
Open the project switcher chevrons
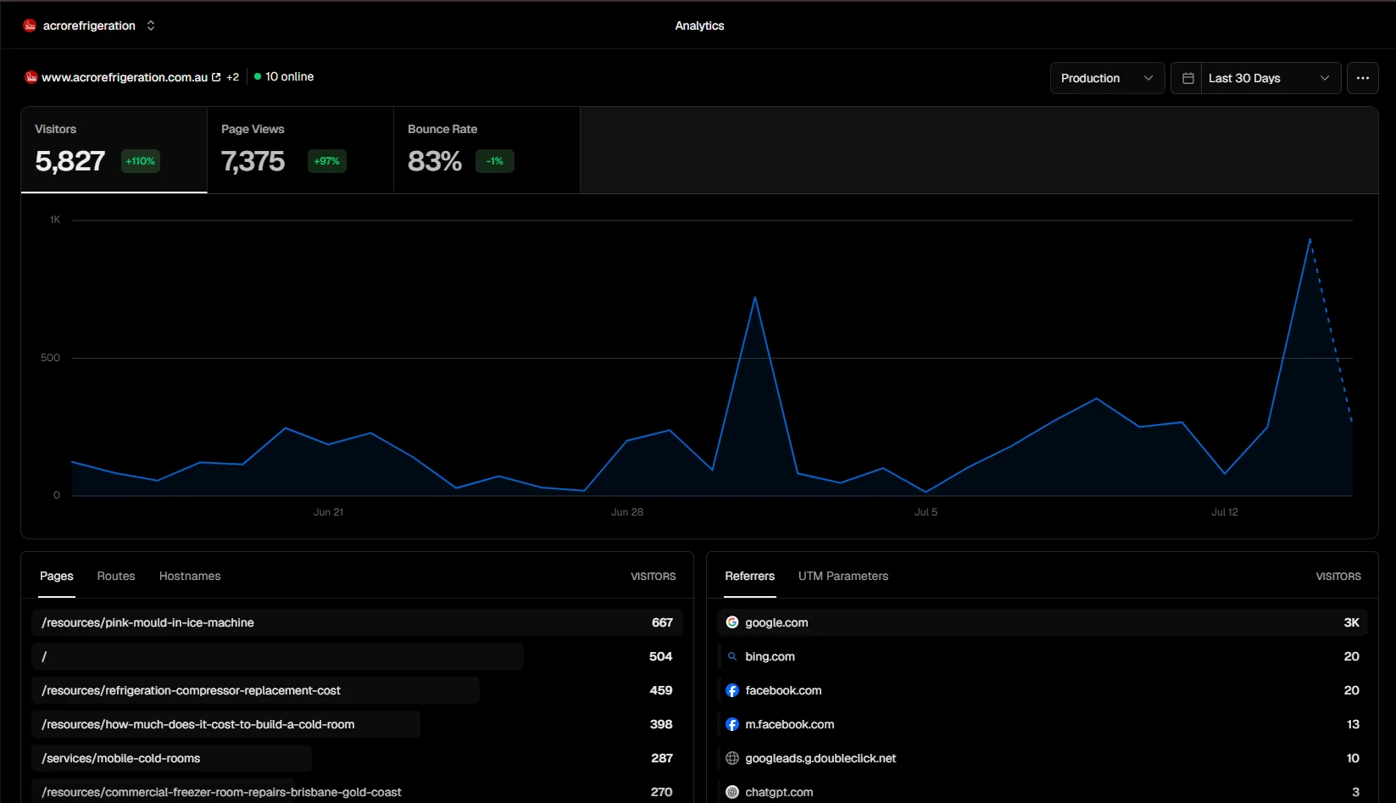[151, 25]
